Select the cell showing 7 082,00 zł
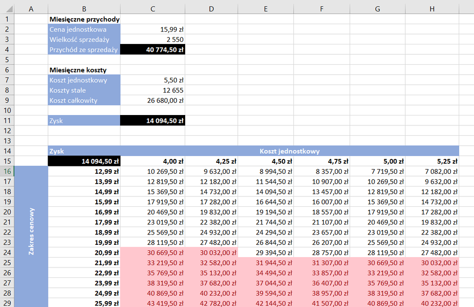The image size is (474, 307). point(432,171)
